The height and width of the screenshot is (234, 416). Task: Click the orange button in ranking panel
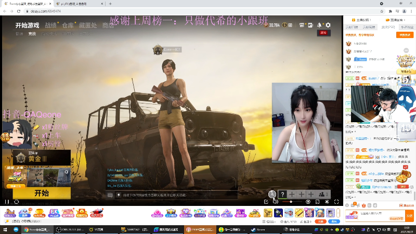coord(405,35)
